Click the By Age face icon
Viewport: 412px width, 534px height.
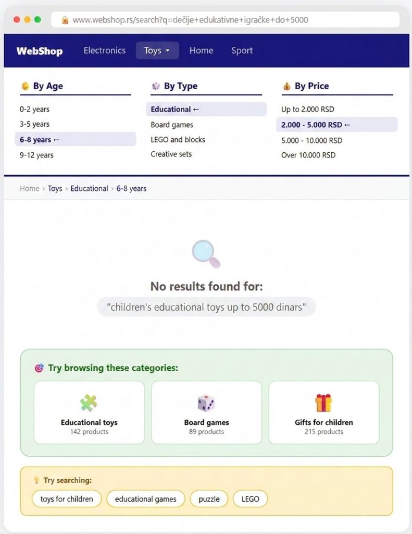25,86
